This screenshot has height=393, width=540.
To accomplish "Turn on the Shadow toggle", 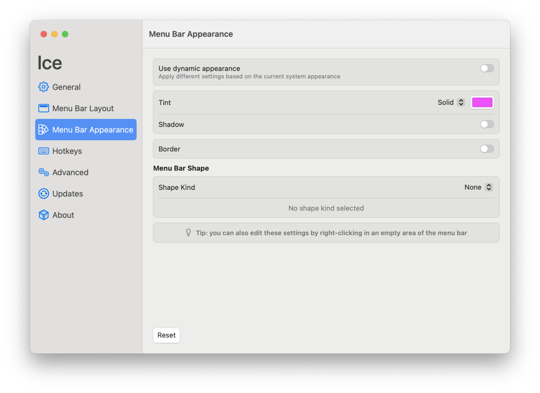I will [x=487, y=124].
